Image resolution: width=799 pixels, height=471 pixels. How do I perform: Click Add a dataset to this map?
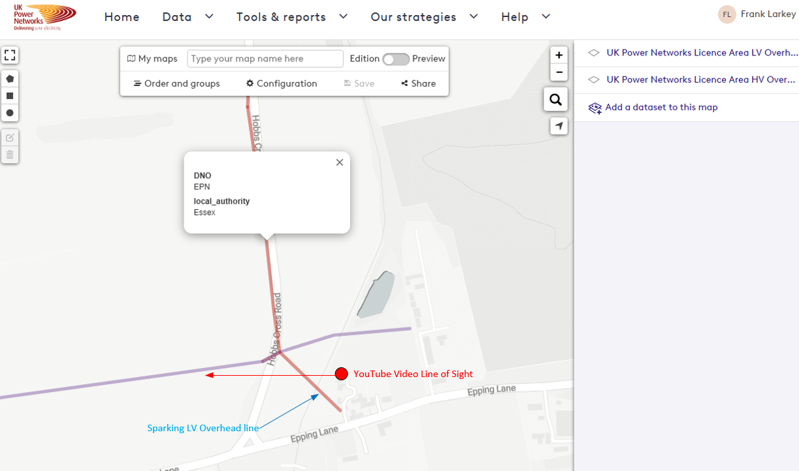[661, 107]
